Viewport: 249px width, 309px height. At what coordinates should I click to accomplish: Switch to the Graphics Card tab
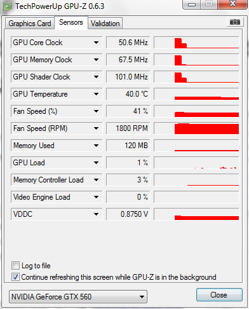pyautogui.click(x=30, y=24)
